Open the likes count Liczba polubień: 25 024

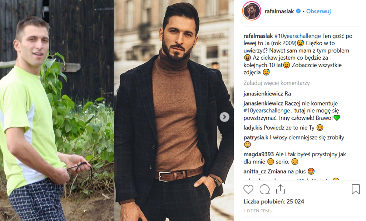click(x=274, y=201)
